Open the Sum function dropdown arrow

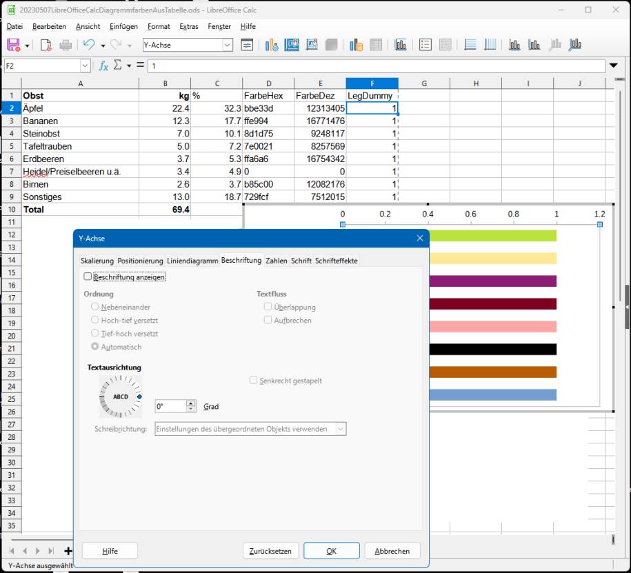tap(129, 66)
